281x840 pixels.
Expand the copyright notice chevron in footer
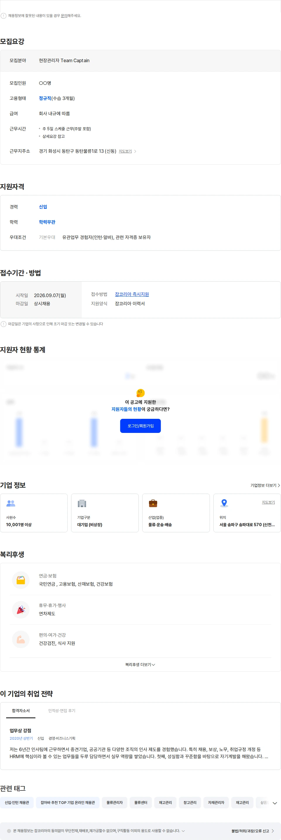tap(183, 831)
